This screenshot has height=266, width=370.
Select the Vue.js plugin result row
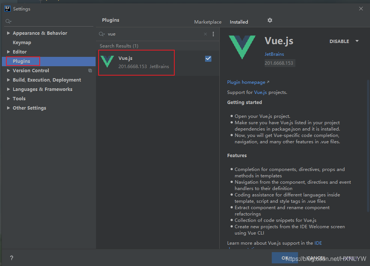[157, 62]
